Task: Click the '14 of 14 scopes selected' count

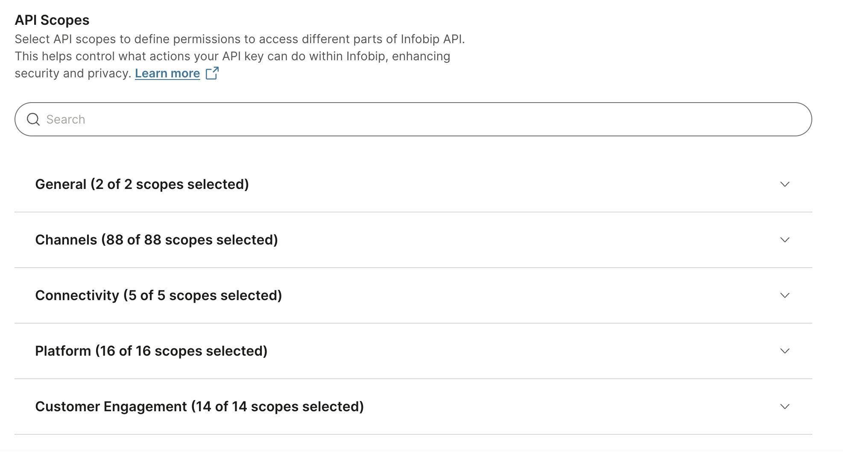Action: [278, 407]
